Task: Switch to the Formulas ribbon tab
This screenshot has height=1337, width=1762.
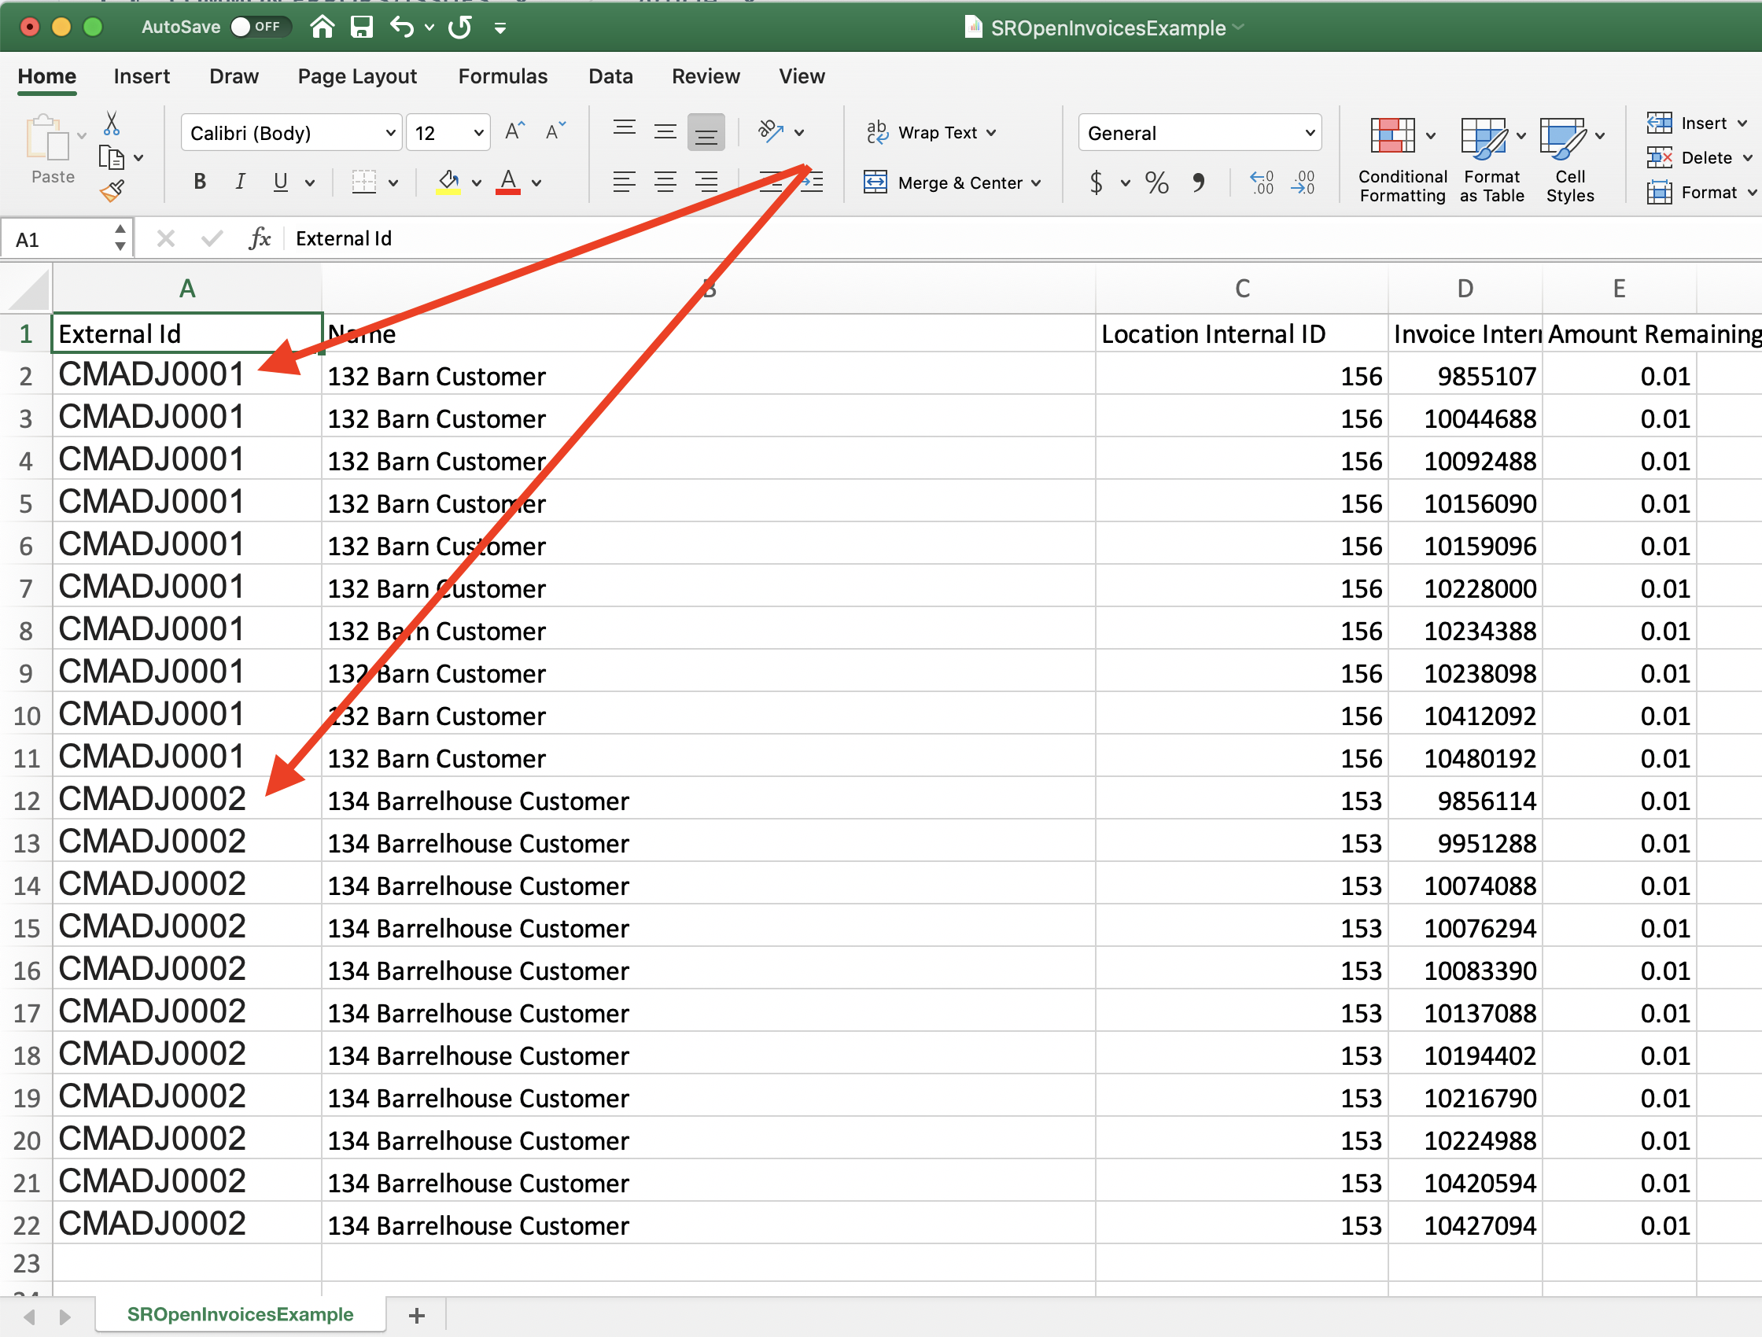Action: [503, 76]
